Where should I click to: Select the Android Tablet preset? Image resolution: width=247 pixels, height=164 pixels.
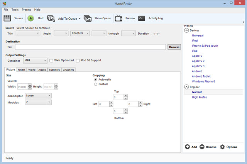(x=201, y=76)
